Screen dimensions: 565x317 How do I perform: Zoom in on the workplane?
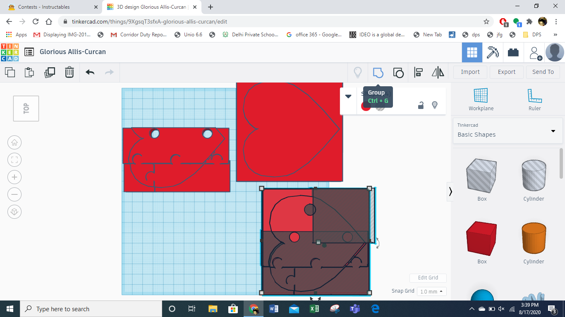pyautogui.click(x=14, y=177)
